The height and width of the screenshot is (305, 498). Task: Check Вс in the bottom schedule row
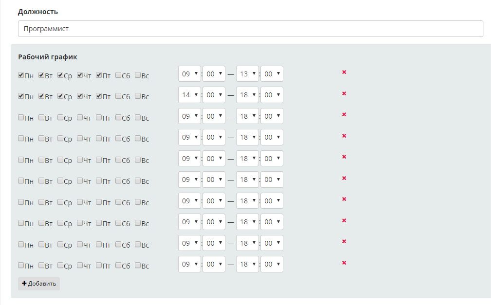[x=138, y=265]
